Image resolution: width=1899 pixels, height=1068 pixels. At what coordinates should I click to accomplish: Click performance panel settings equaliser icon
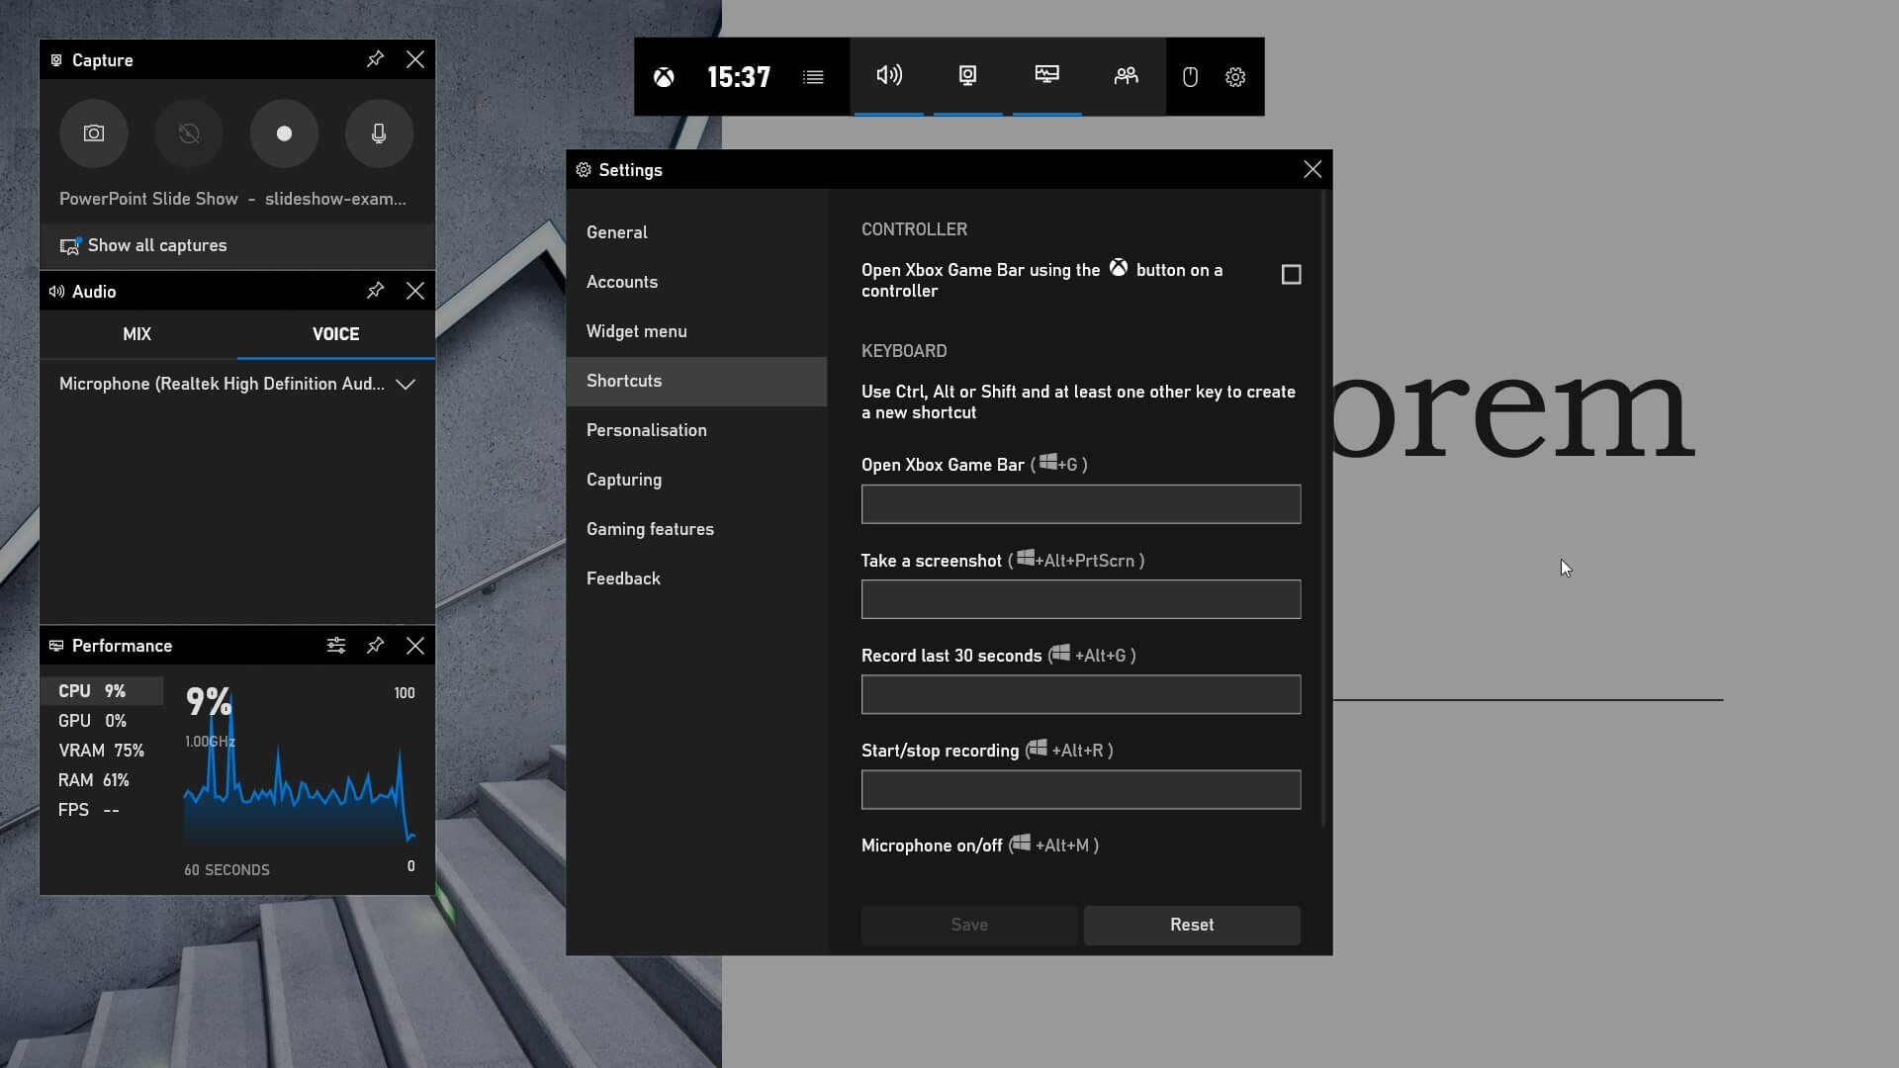[x=336, y=646]
